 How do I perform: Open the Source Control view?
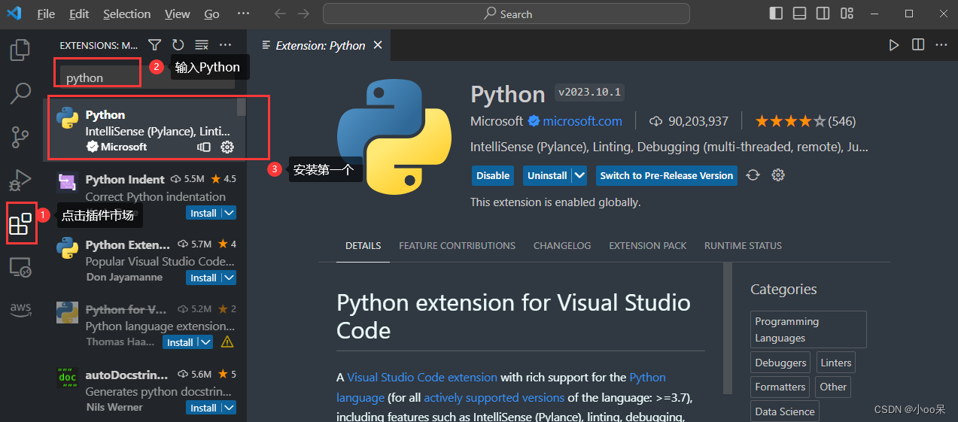coord(20,137)
